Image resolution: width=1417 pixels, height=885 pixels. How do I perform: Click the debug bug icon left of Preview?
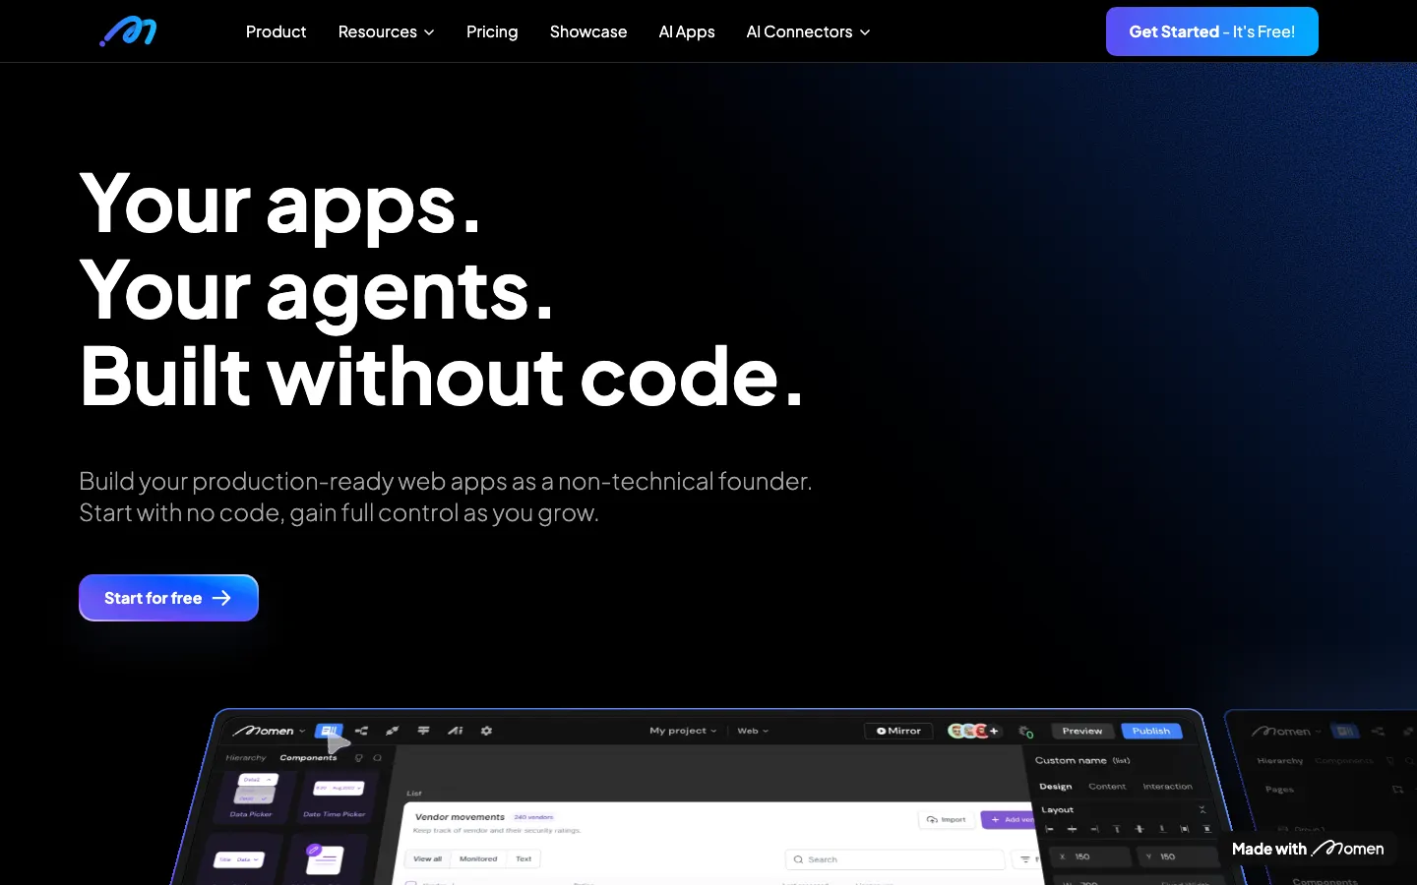point(1025,732)
